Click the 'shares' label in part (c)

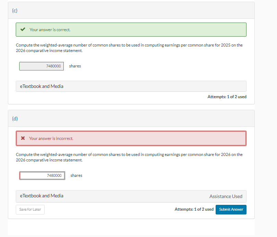(75, 66)
